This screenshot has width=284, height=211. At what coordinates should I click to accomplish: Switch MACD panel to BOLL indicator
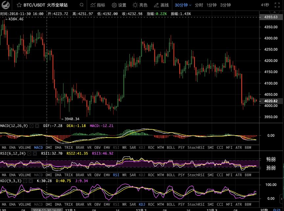click(171, 148)
